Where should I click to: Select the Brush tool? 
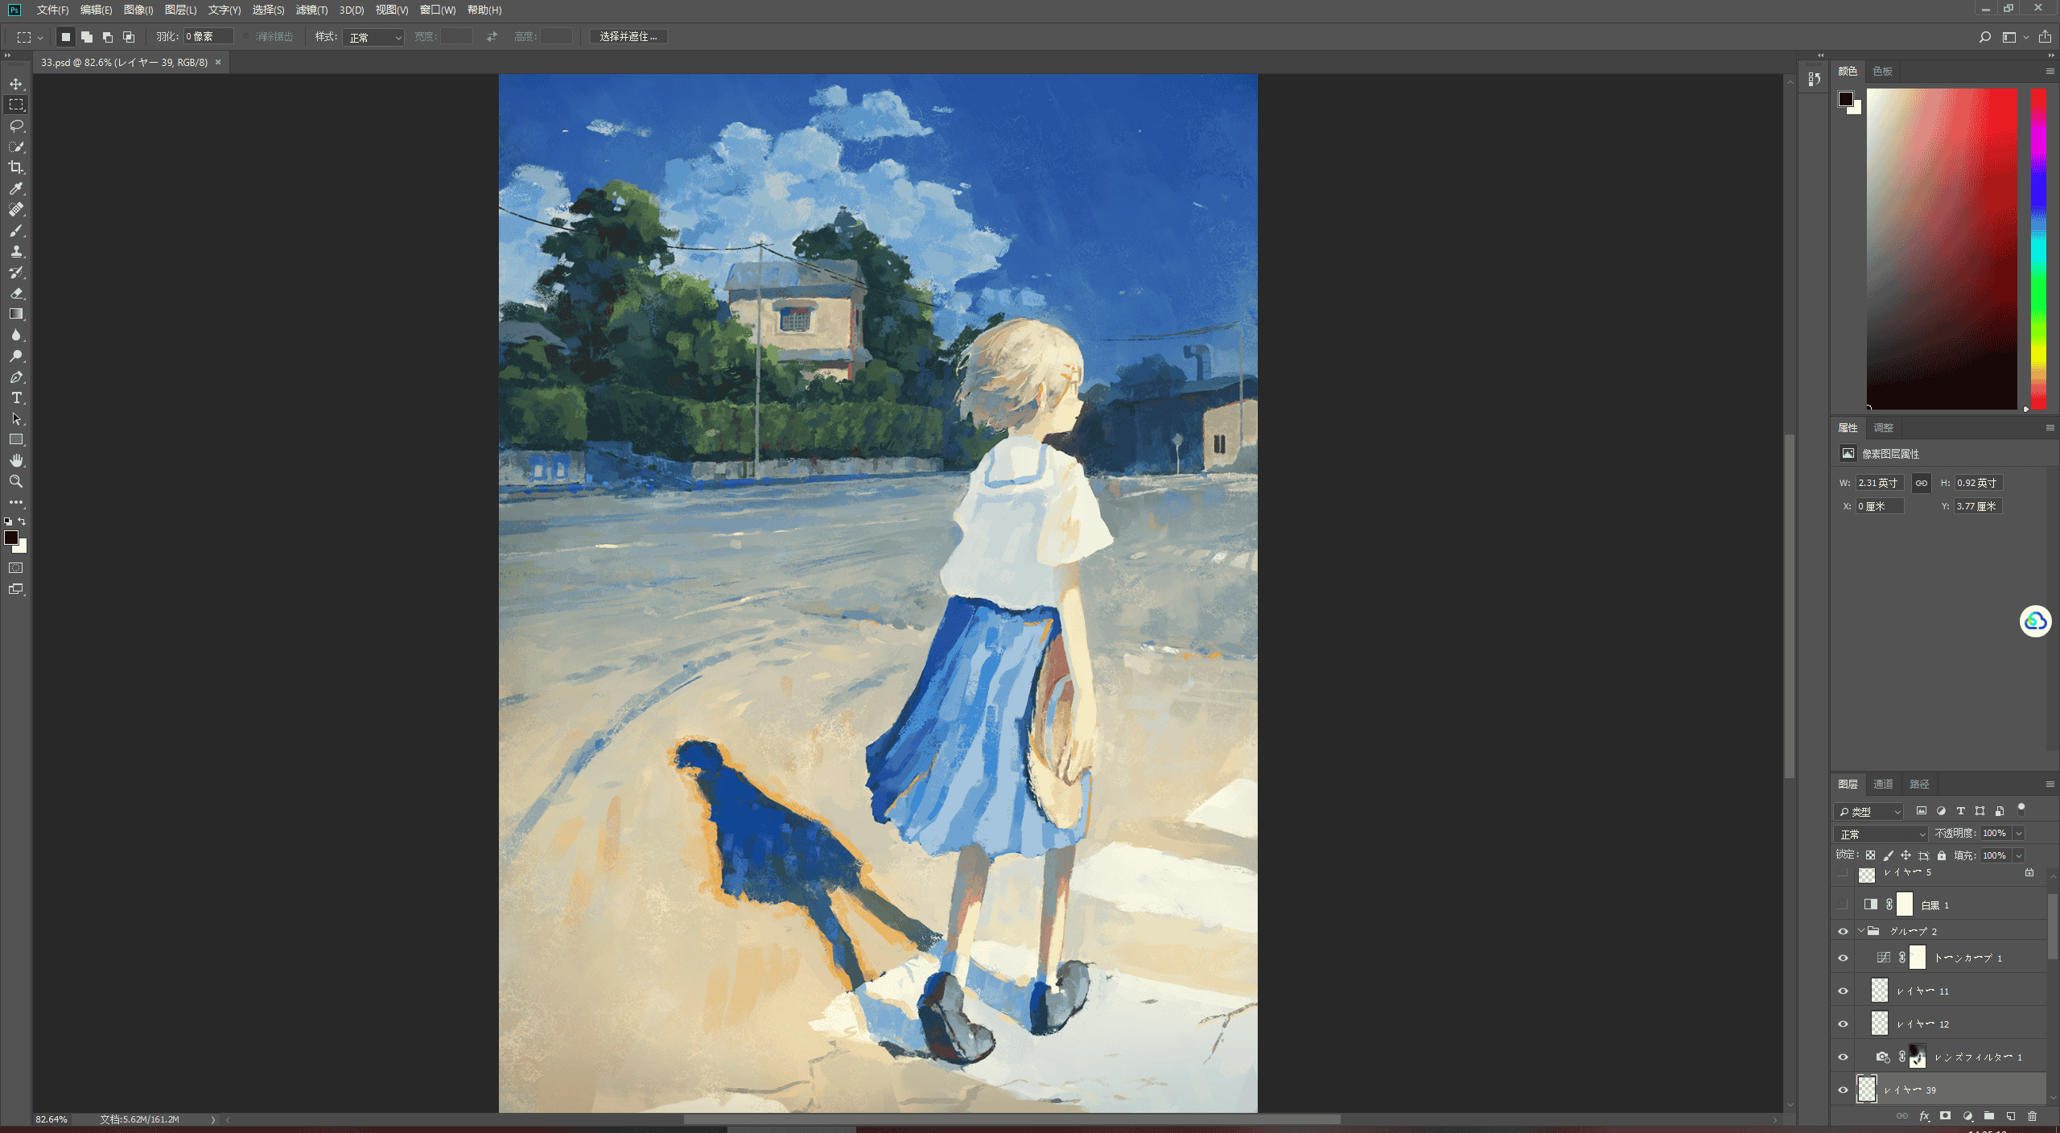16,230
